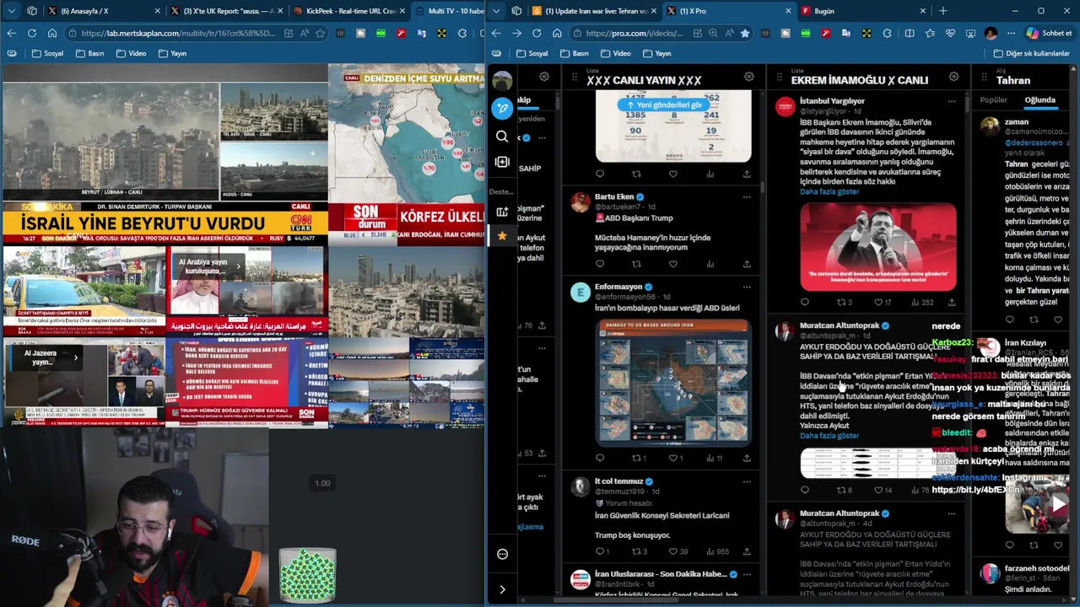Image resolution: width=1080 pixels, height=607 pixels.
Task: Share the Bartu Eken post
Action: (746, 264)
